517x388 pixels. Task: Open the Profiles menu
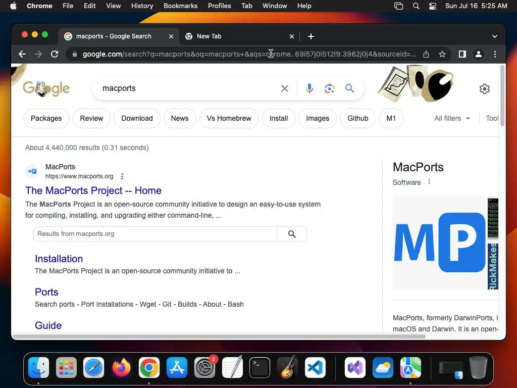219,6
